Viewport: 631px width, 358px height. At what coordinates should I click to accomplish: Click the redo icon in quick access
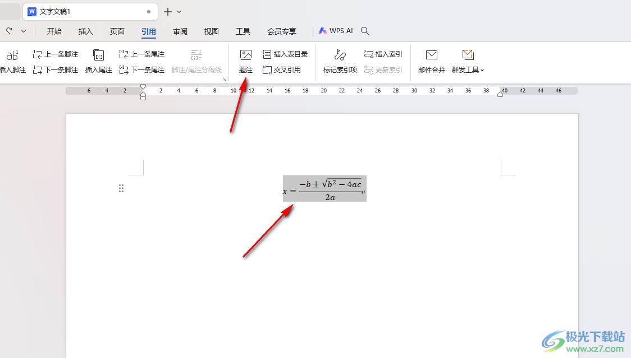9,31
